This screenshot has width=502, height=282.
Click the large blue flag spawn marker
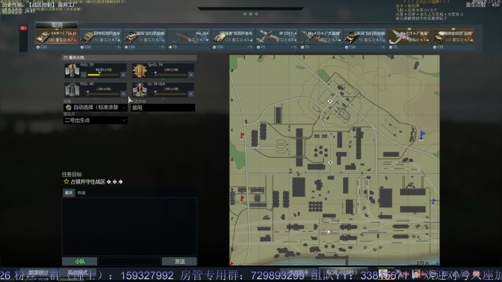(423, 135)
